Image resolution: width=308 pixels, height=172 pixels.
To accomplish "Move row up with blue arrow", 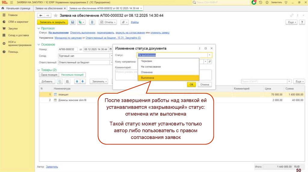I will click(x=77, y=82).
